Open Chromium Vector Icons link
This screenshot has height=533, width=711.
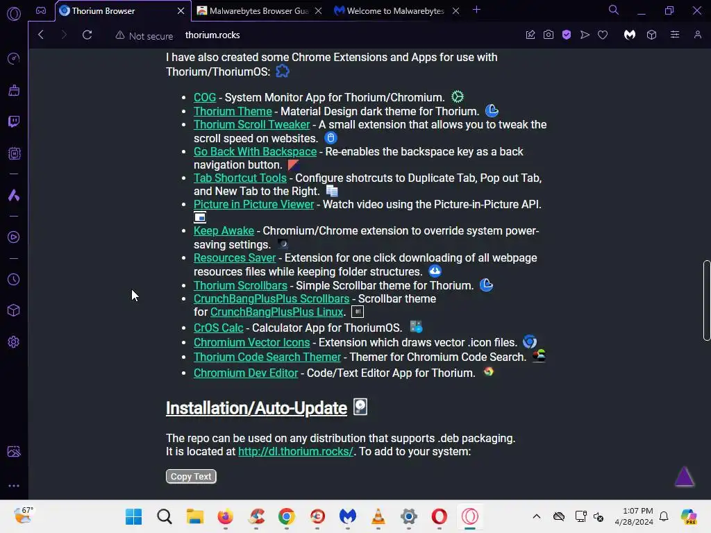click(251, 342)
